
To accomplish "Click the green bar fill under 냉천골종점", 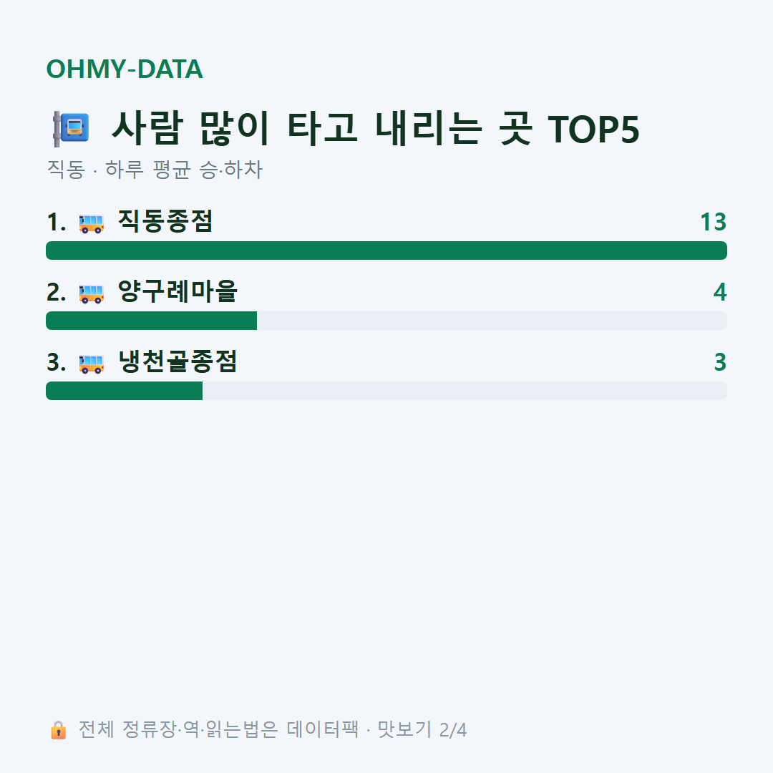I will (x=125, y=391).
